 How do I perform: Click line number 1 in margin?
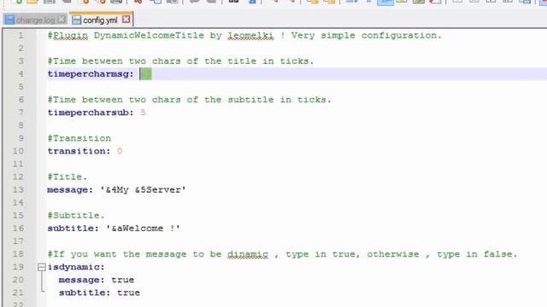click(x=21, y=36)
